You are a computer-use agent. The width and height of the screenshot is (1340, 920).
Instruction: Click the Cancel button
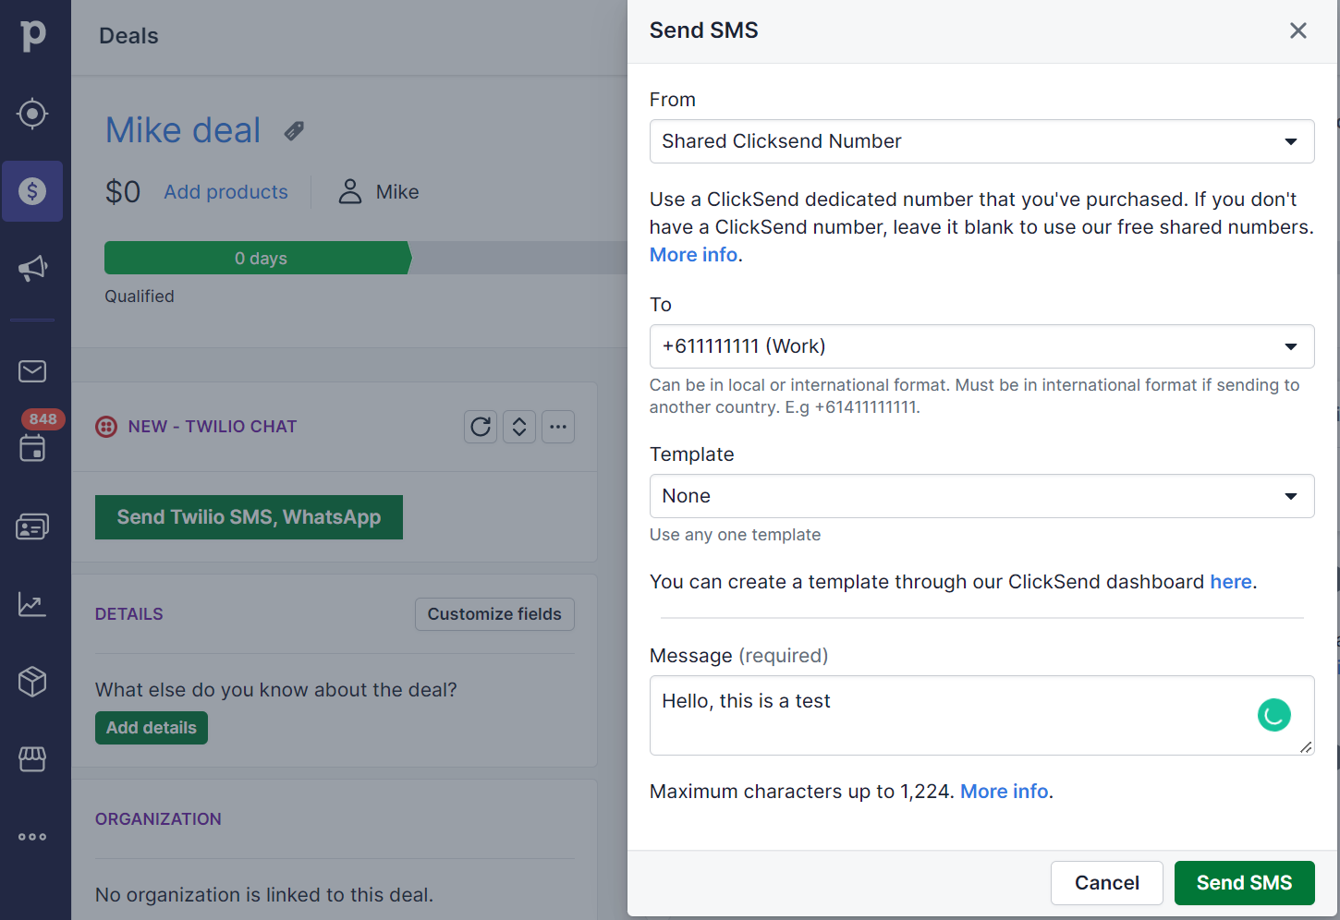(1106, 883)
